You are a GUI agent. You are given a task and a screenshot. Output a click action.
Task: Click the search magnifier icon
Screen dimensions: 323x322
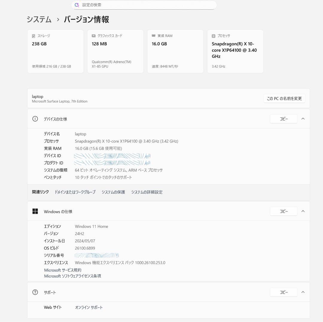[x=77, y=5]
